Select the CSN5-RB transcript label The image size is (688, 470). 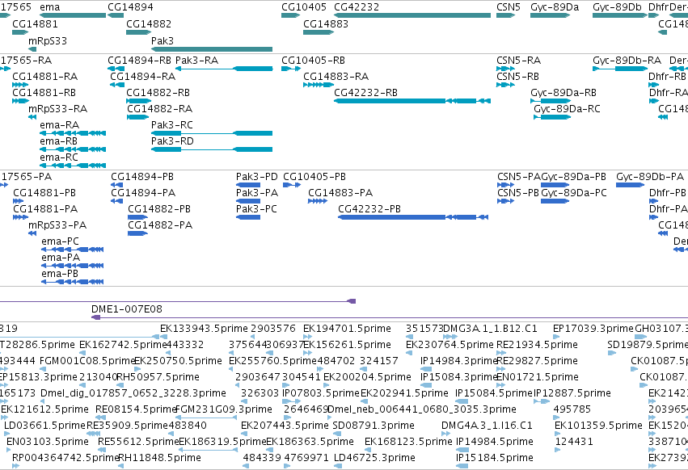[517, 76]
